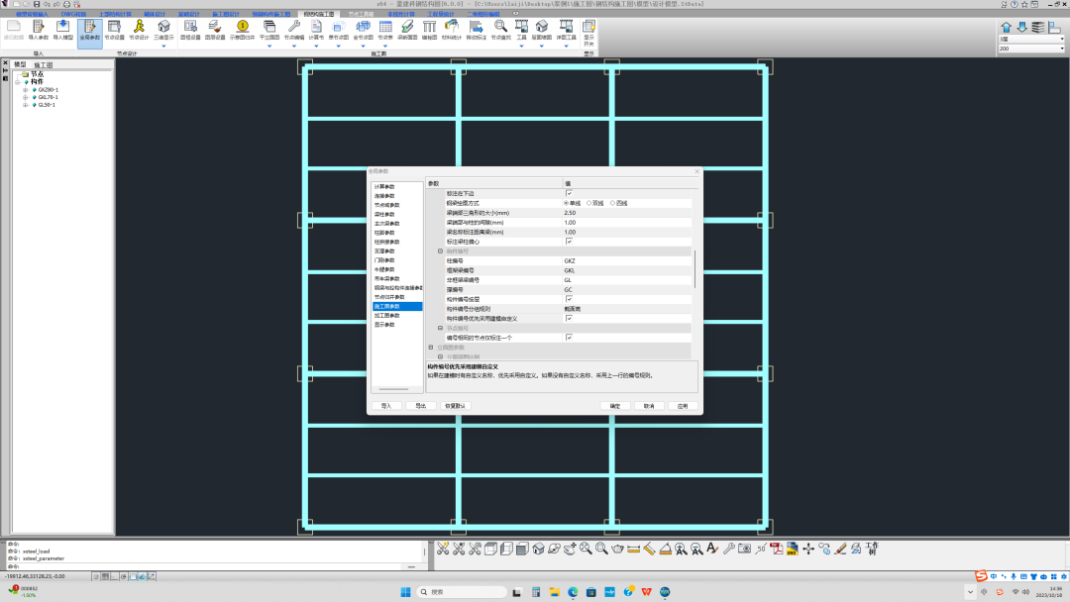The width and height of the screenshot is (1070, 602).
Task: Confirm with the 确定 button
Action: click(615, 406)
